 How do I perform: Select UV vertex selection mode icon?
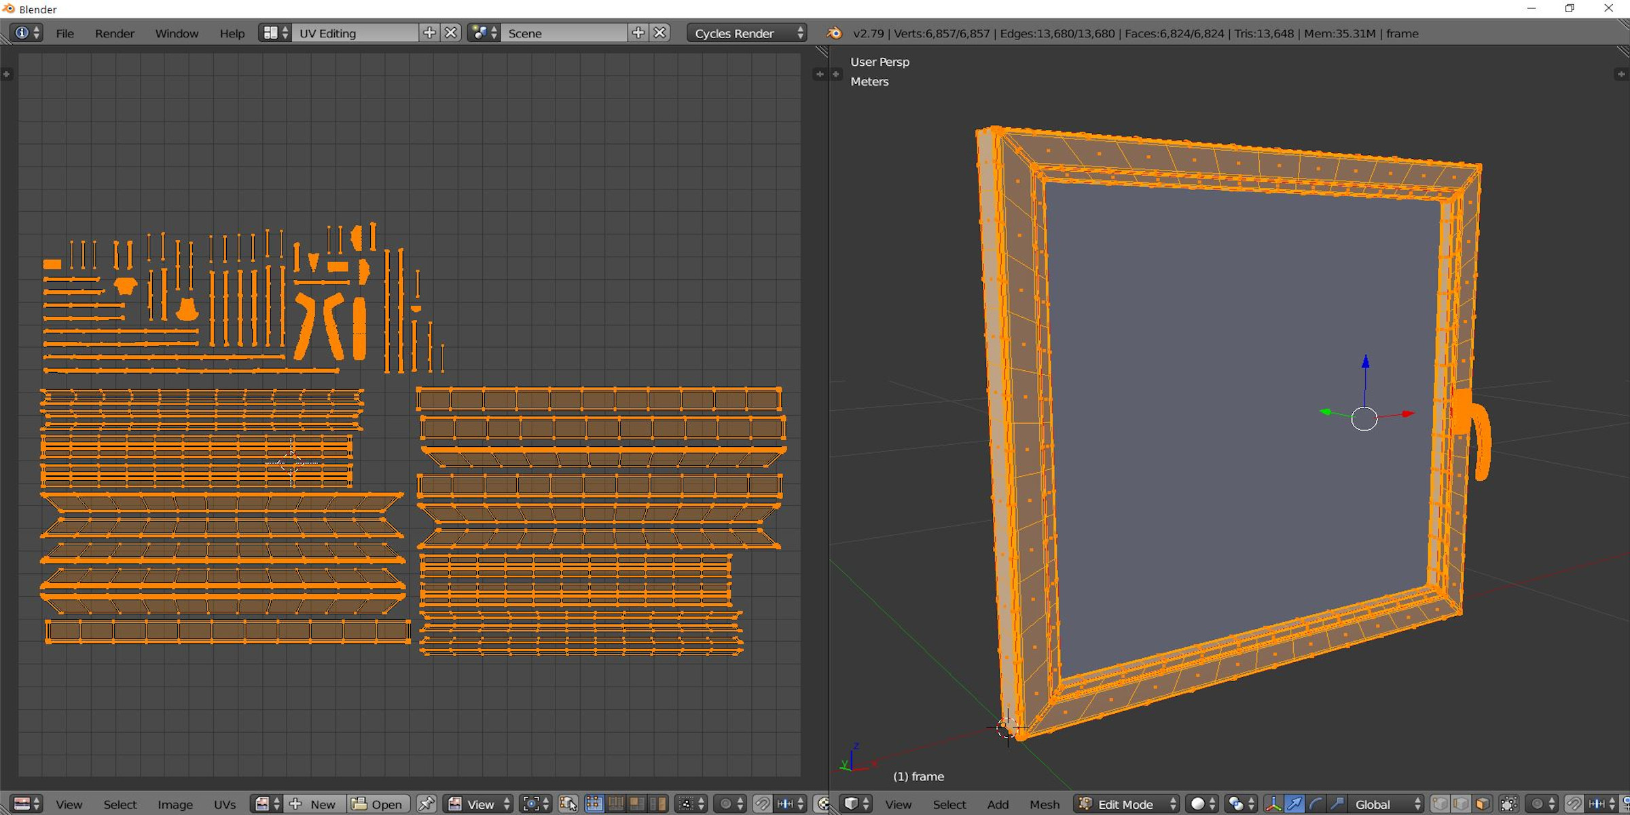594,804
